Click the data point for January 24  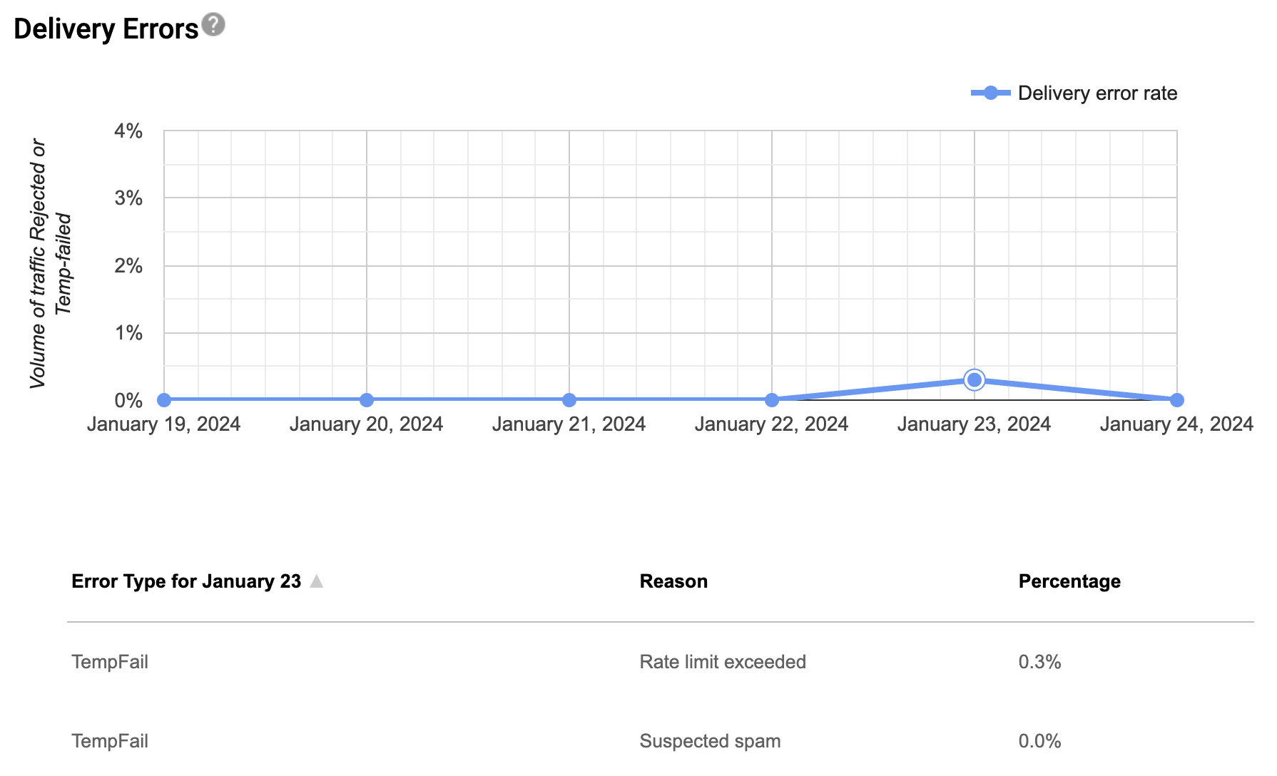click(1177, 399)
